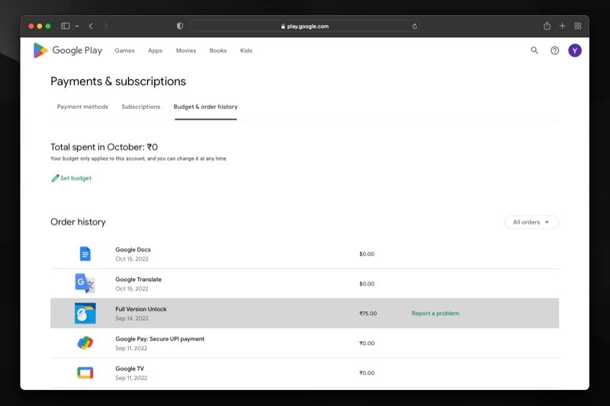The height and width of the screenshot is (406, 610).
Task: Go back with the browser back arrow
Action: 91,26
